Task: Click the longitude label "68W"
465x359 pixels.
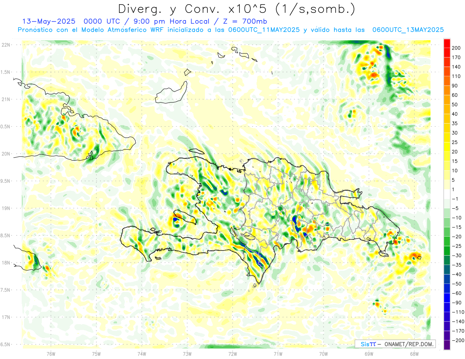Action: (414, 353)
